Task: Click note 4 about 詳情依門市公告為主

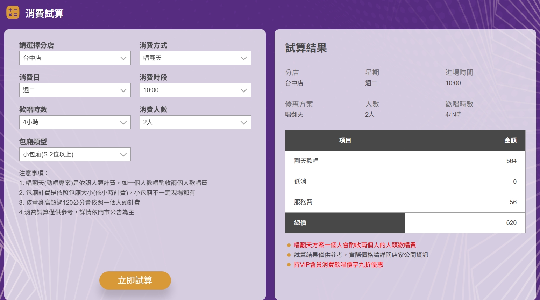Action: click(x=77, y=212)
